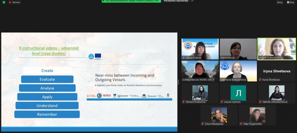Viewport: 297px width, 133px height.
Task: Select Valentyna Kudryavtseva's video thumbnail
Action: point(238,71)
